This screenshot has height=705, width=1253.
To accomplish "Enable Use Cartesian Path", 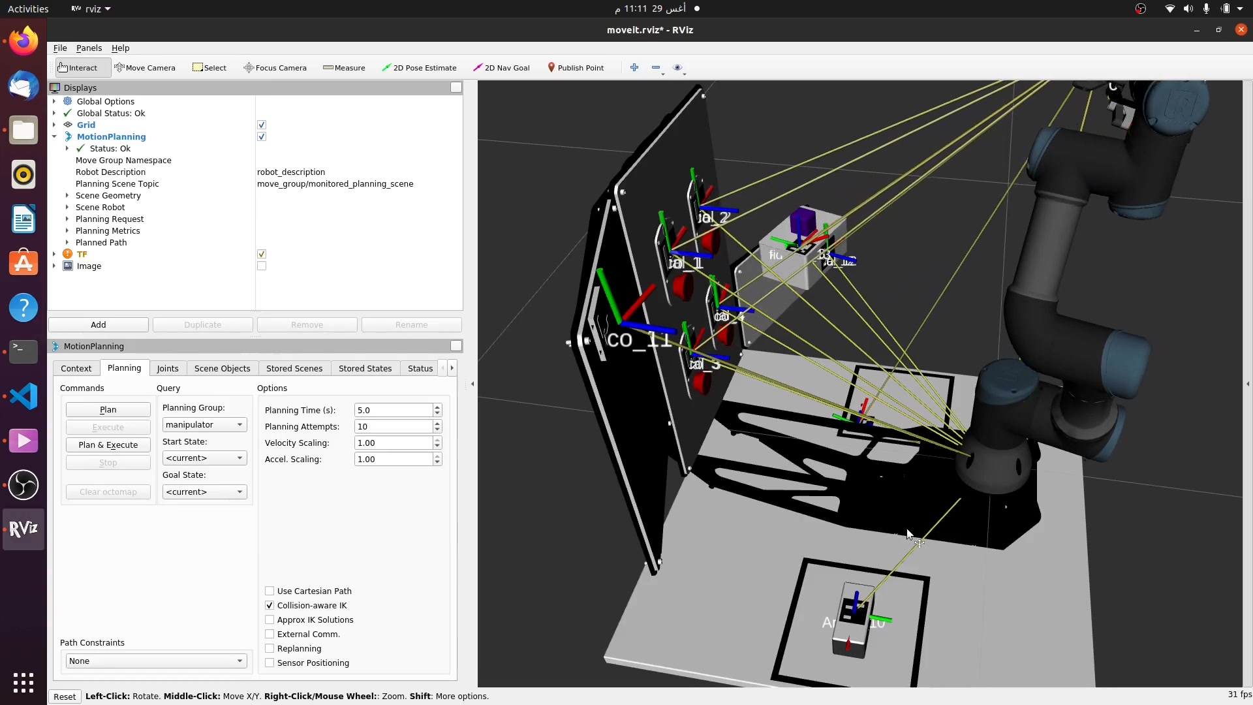I will [270, 591].
